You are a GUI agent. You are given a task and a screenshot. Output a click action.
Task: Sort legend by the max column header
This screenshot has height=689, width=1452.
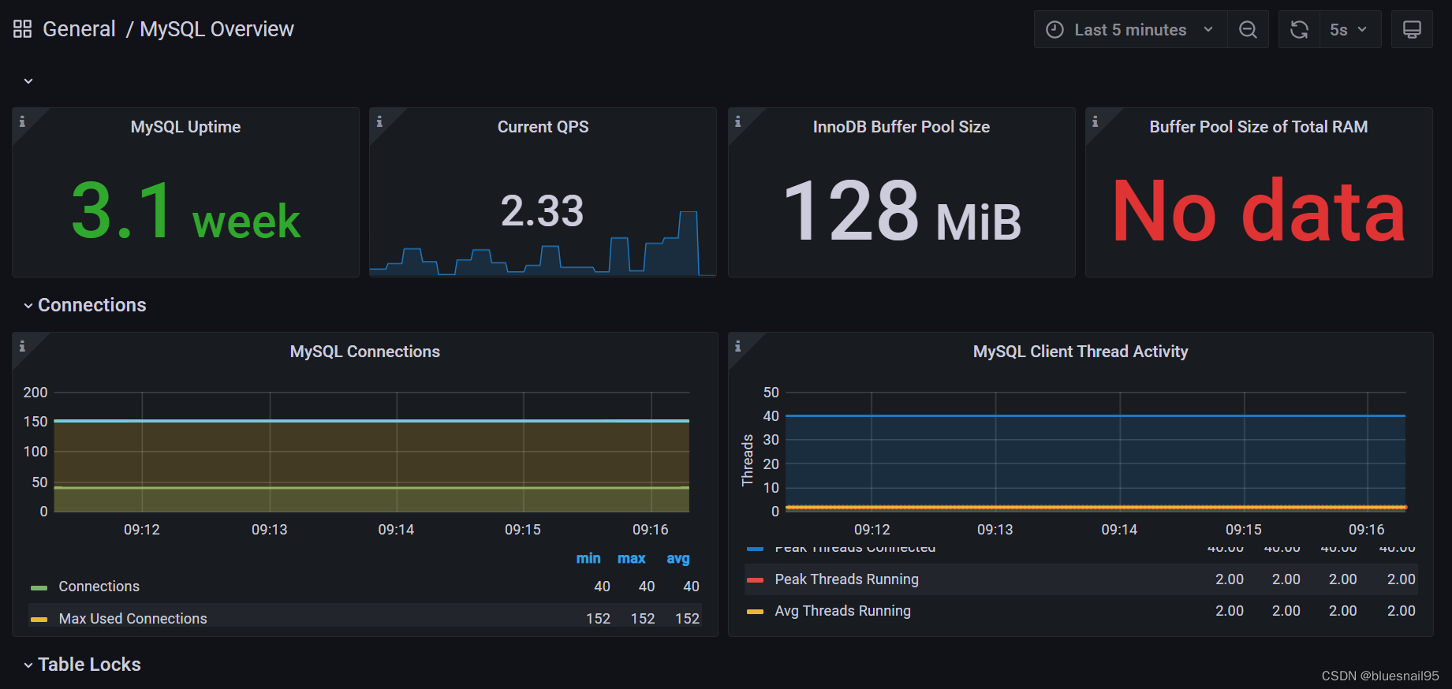tap(631, 558)
